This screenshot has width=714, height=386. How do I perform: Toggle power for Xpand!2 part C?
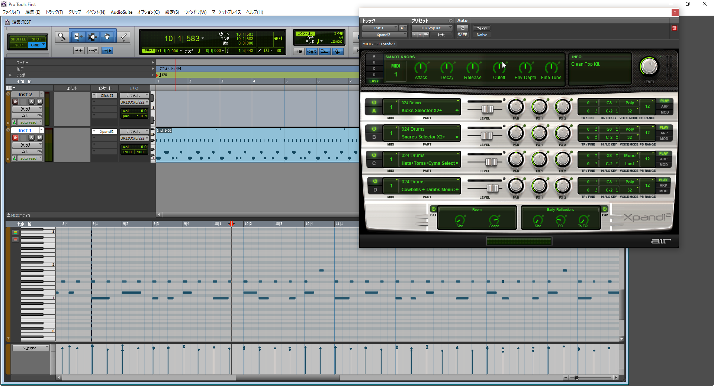[x=374, y=155]
